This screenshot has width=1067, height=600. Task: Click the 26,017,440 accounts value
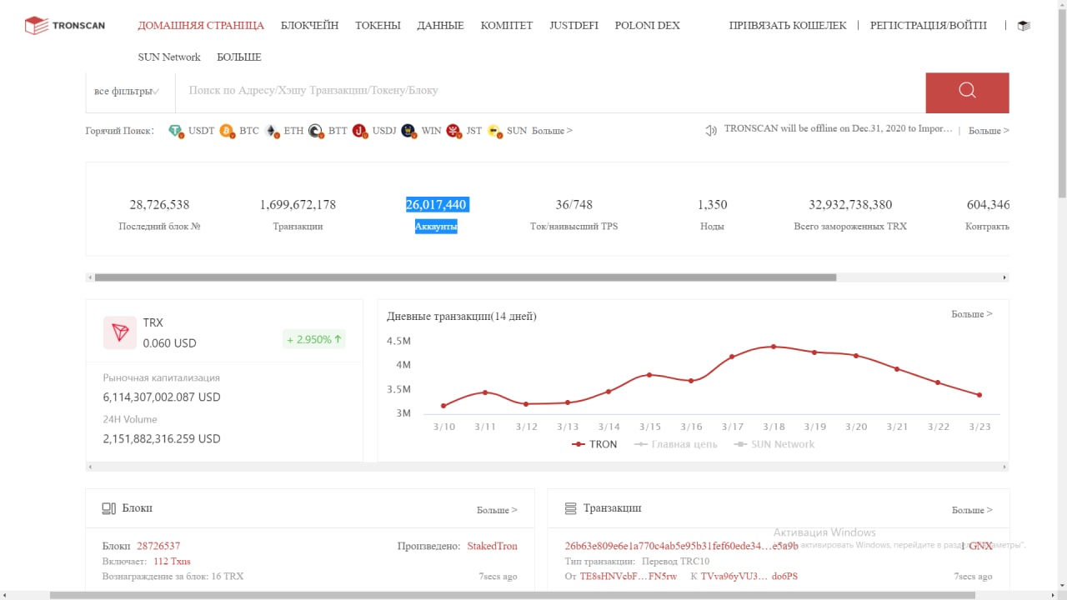pyautogui.click(x=437, y=205)
